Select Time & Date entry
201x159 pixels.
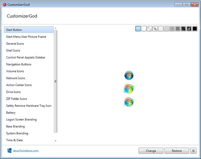click(x=29, y=140)
